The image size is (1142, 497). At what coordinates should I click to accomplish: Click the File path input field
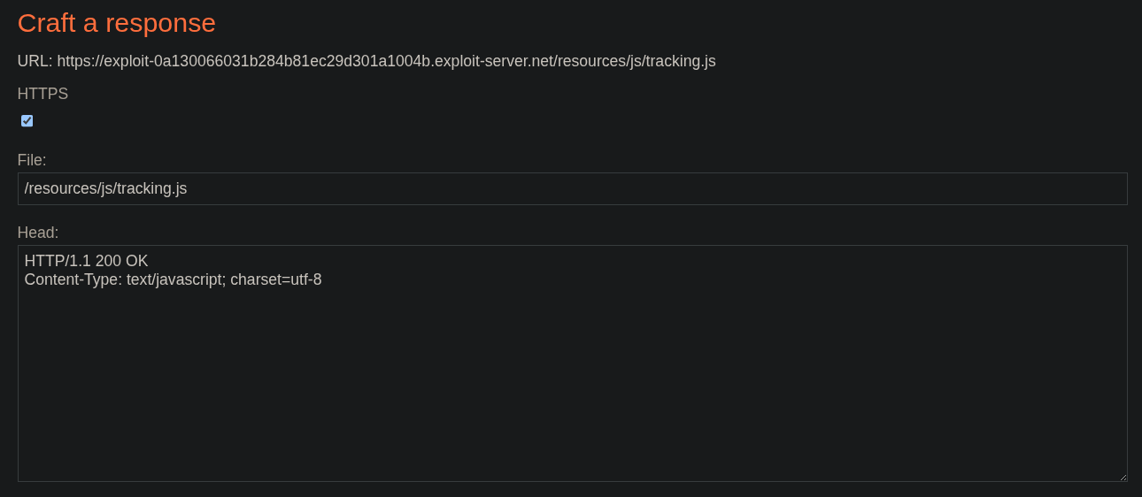click(x=572, y=188)
